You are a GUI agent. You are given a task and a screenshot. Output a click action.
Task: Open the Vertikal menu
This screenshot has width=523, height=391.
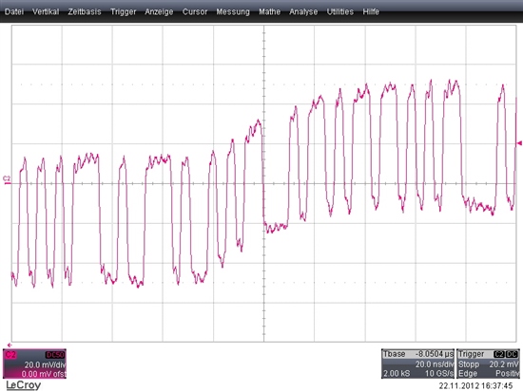click(x=46, y=11)
